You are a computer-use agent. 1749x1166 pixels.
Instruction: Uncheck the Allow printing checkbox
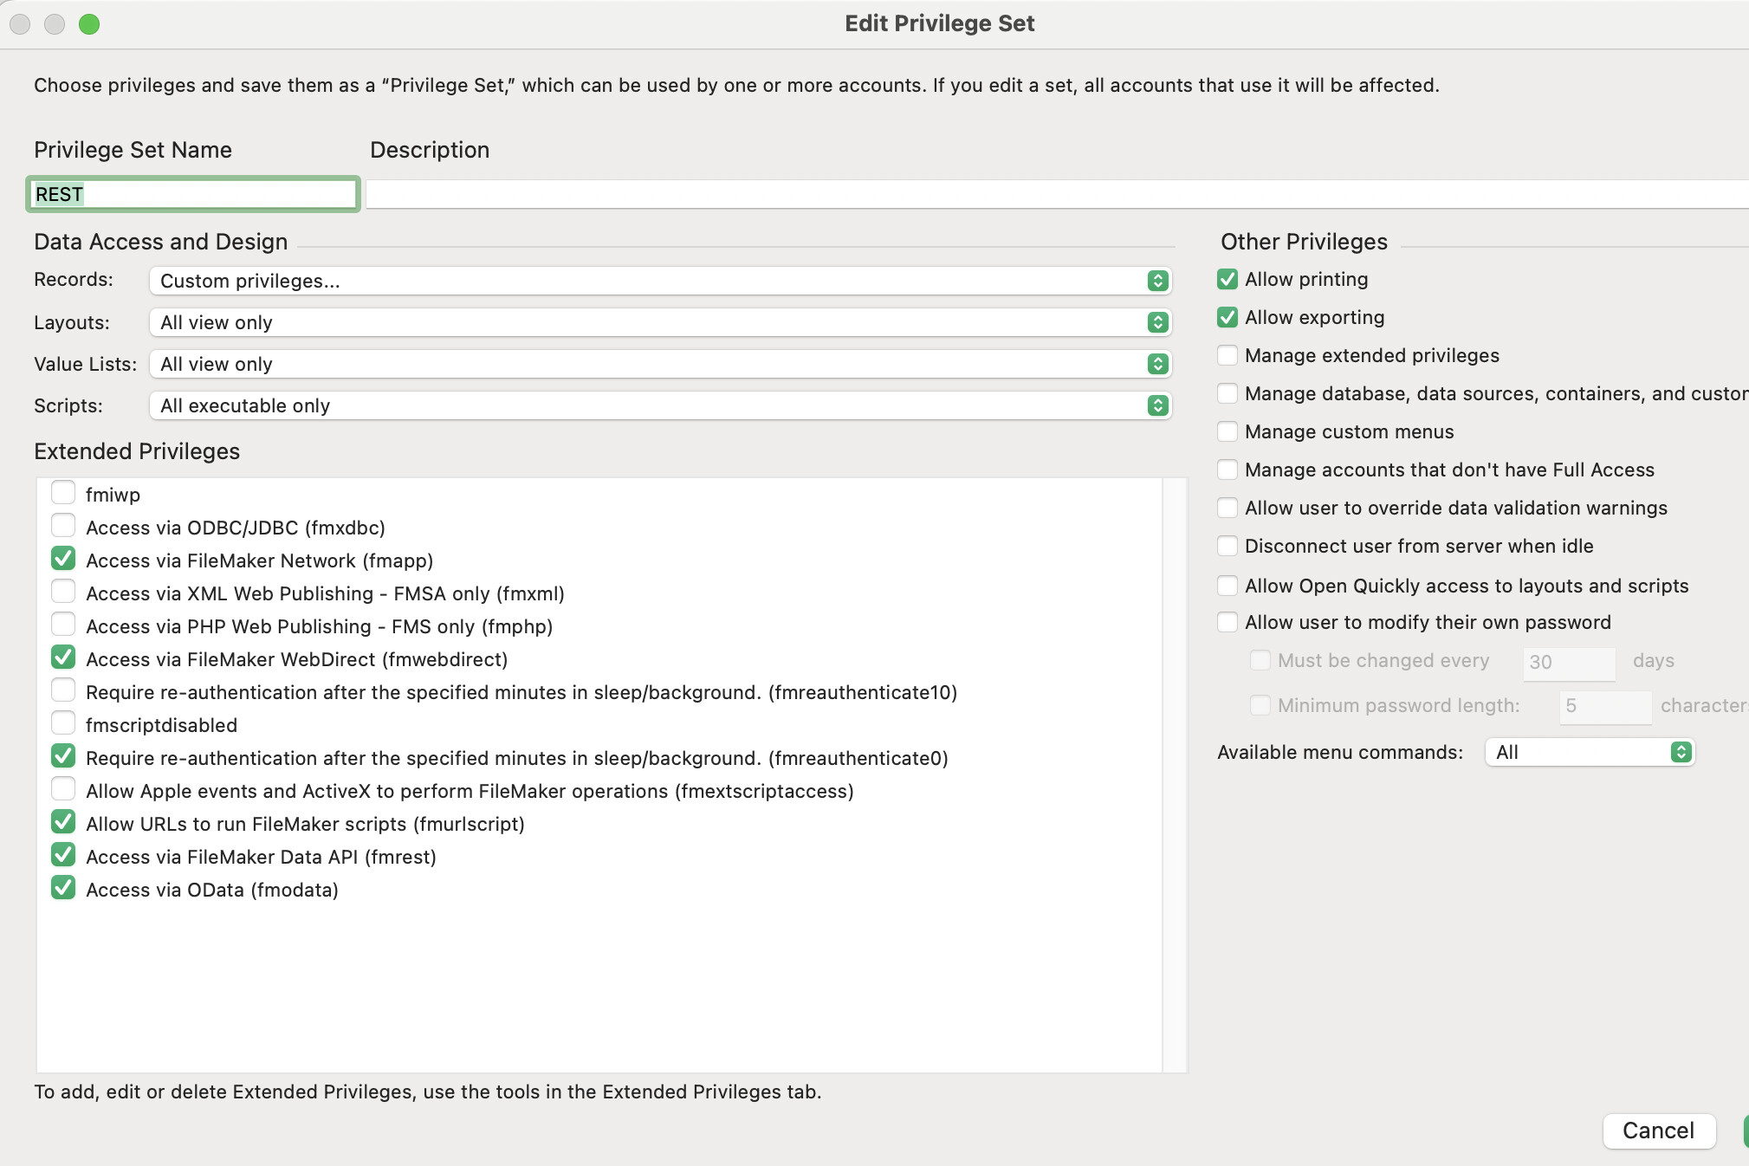(x=1228, y=279)
